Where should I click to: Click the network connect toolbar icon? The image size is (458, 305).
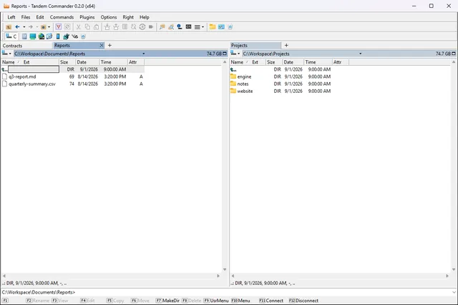[180, 27]
